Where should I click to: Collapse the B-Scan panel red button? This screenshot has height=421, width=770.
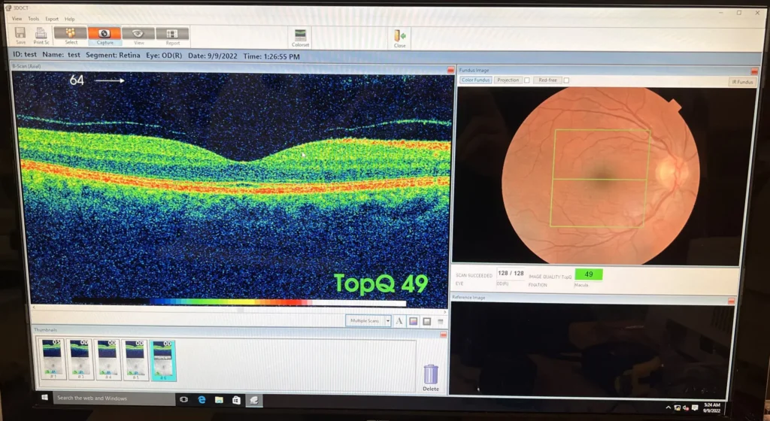pyautogui.click(x=450, y=71)
